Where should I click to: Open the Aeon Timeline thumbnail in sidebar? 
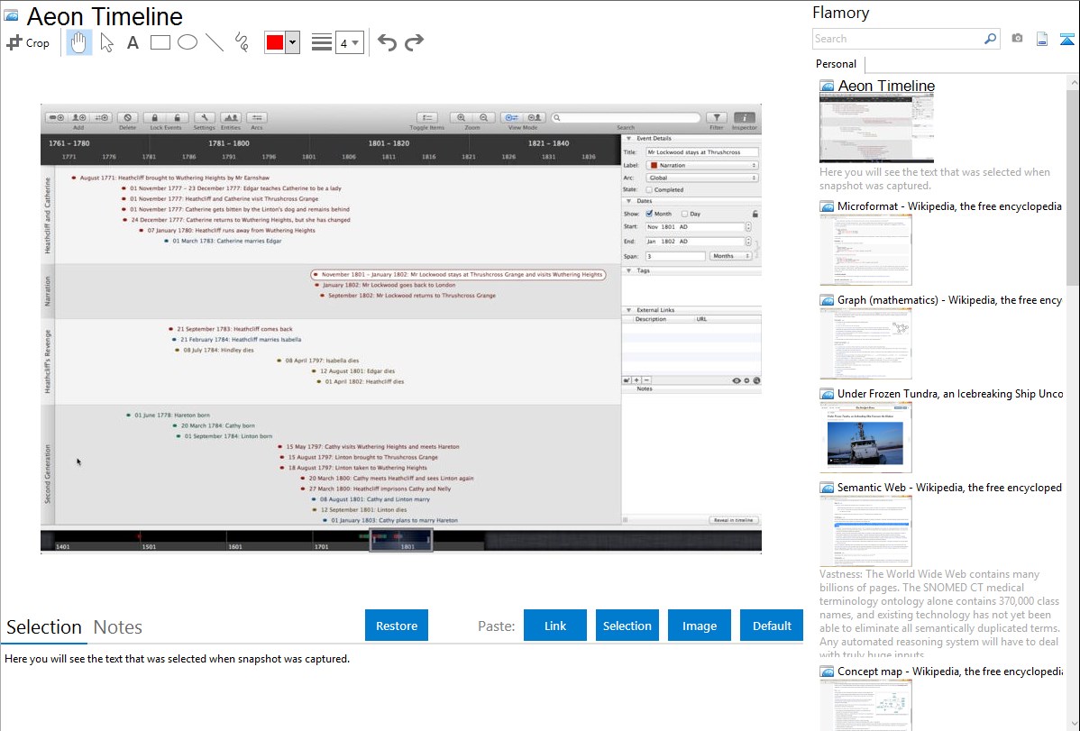point(877,128)
